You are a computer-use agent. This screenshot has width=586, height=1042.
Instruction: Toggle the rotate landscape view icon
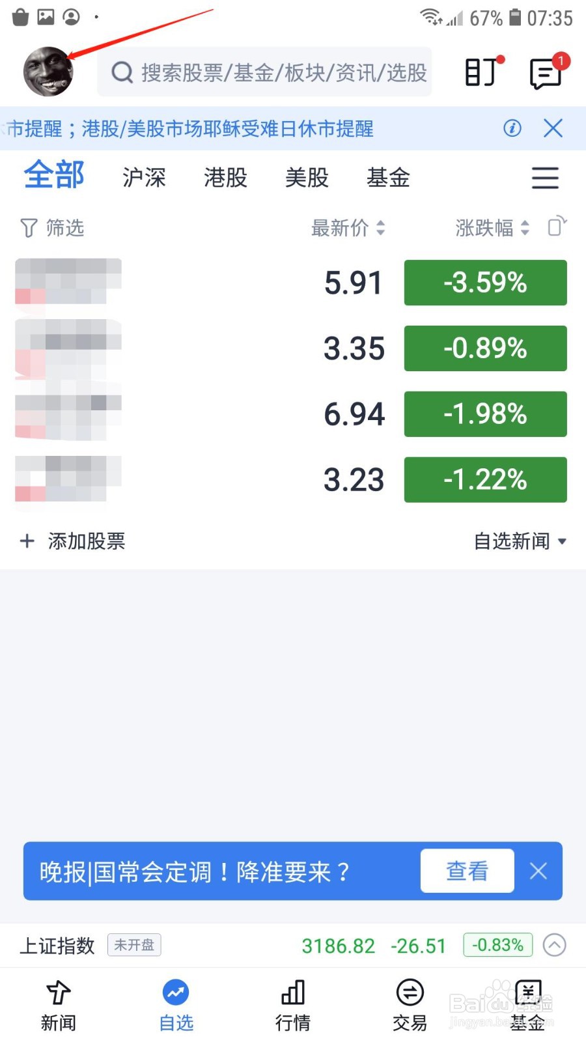[x=557, y=226]
